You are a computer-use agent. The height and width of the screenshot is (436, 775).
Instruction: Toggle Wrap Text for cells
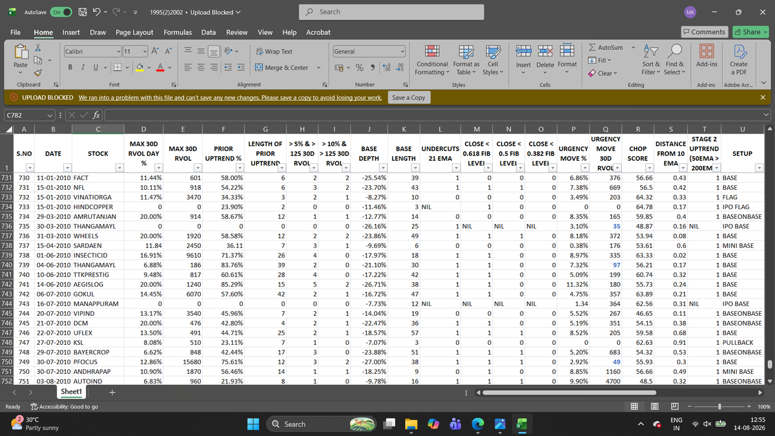[274, 52]
